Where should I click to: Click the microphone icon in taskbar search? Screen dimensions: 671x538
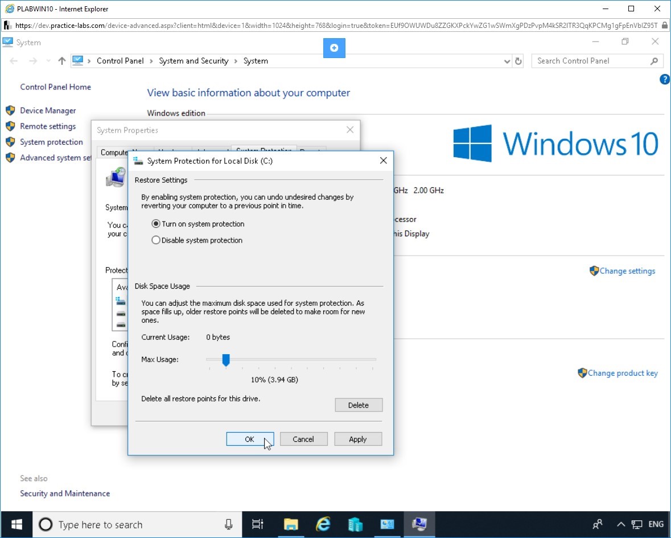(x=229, y=524)
